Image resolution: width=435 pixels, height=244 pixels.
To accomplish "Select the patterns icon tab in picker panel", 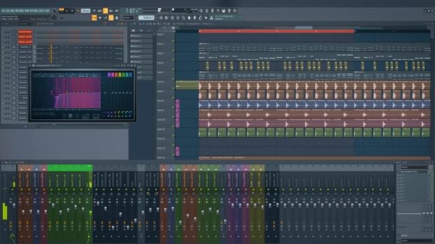I will [x=133, y=30].
